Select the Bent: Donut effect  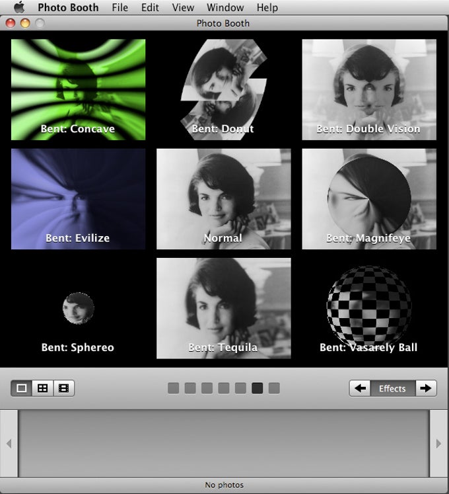(224, 89)
